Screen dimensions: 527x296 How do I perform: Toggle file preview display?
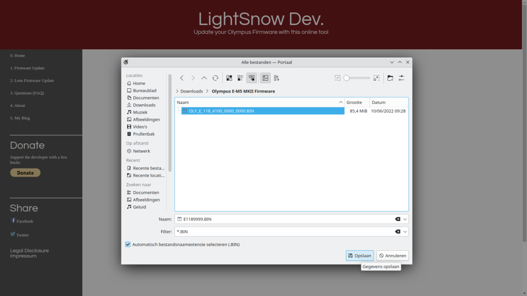click(266, 78)
